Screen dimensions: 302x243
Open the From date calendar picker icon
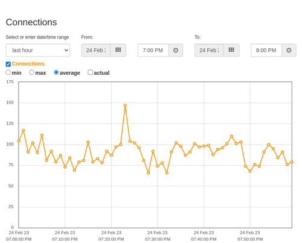pos(118,50)
